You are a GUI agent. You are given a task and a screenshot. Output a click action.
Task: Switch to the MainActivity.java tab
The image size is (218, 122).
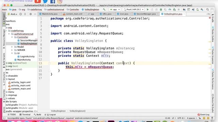[50, 14]
